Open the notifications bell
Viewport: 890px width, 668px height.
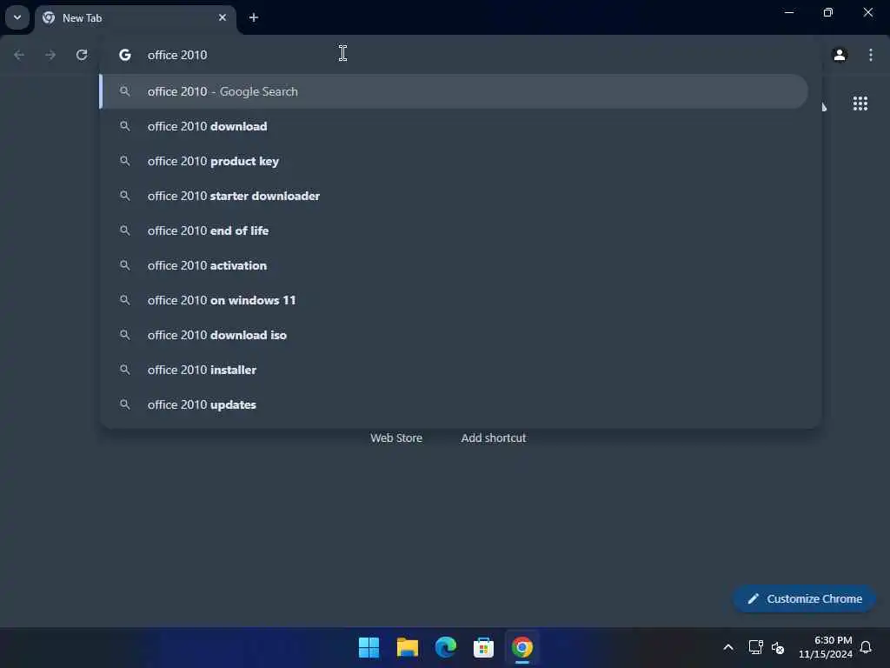pyautogui.click(x=866, y=647)
